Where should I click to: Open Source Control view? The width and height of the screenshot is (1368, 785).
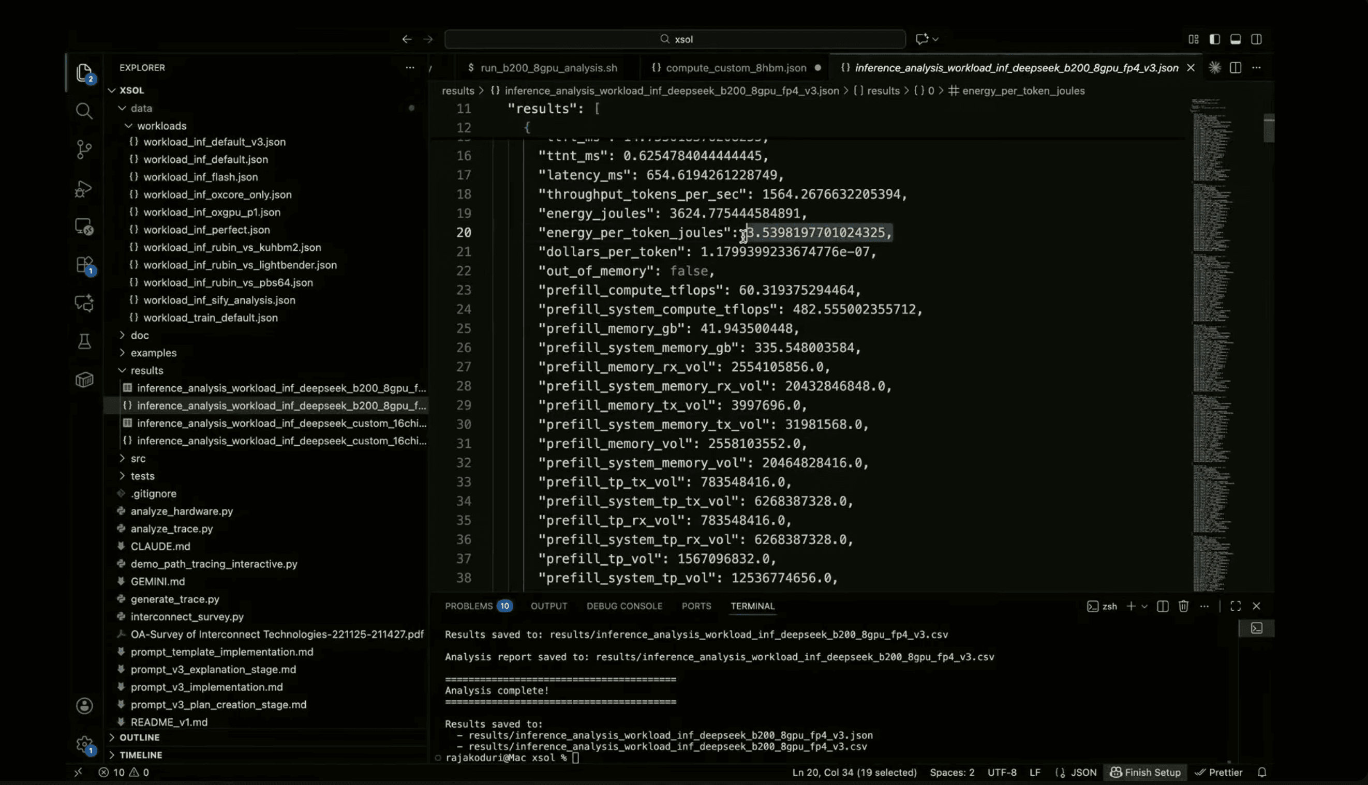(84, 149)
